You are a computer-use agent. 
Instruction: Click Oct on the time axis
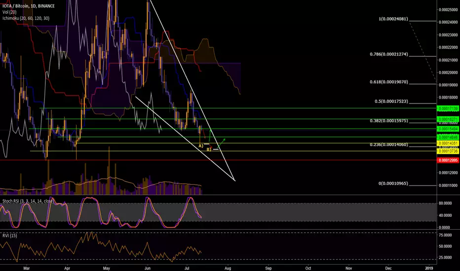[x=308, y=268]
